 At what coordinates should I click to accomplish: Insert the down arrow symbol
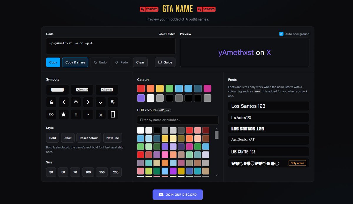pos(101,102)
